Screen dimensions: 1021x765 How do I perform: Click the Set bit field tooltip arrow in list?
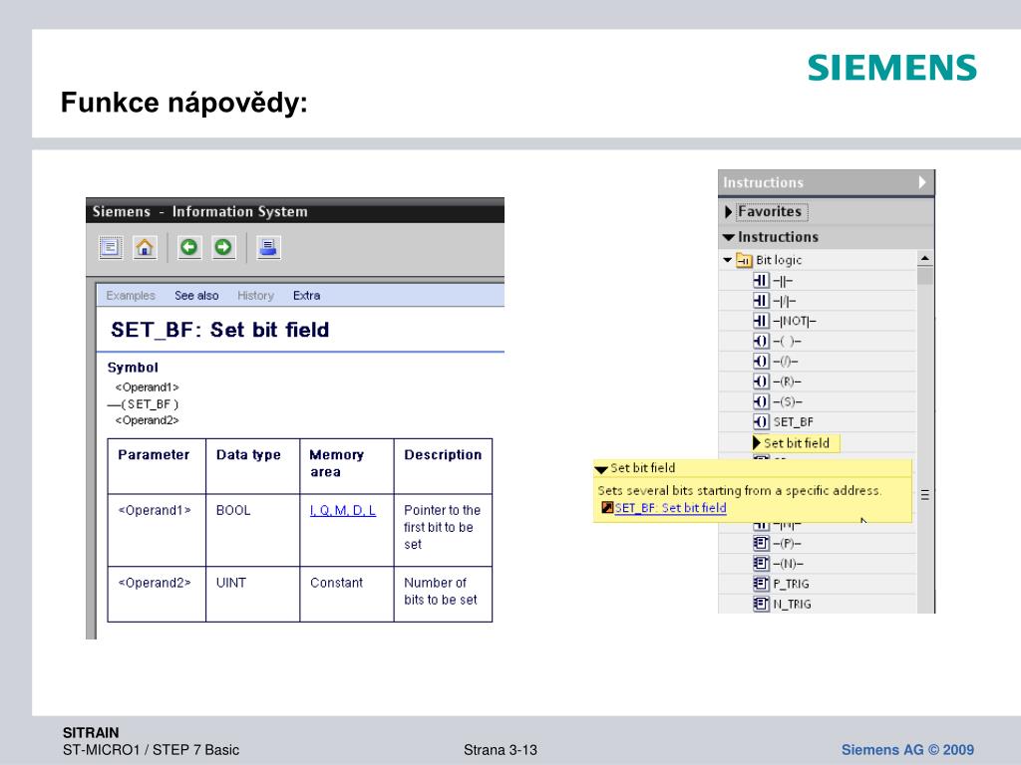[756, 443]
